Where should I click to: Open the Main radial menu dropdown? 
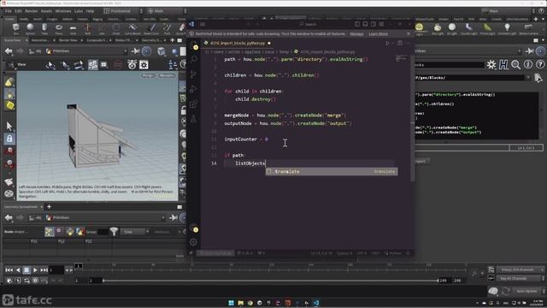click(x=167, y=11)
